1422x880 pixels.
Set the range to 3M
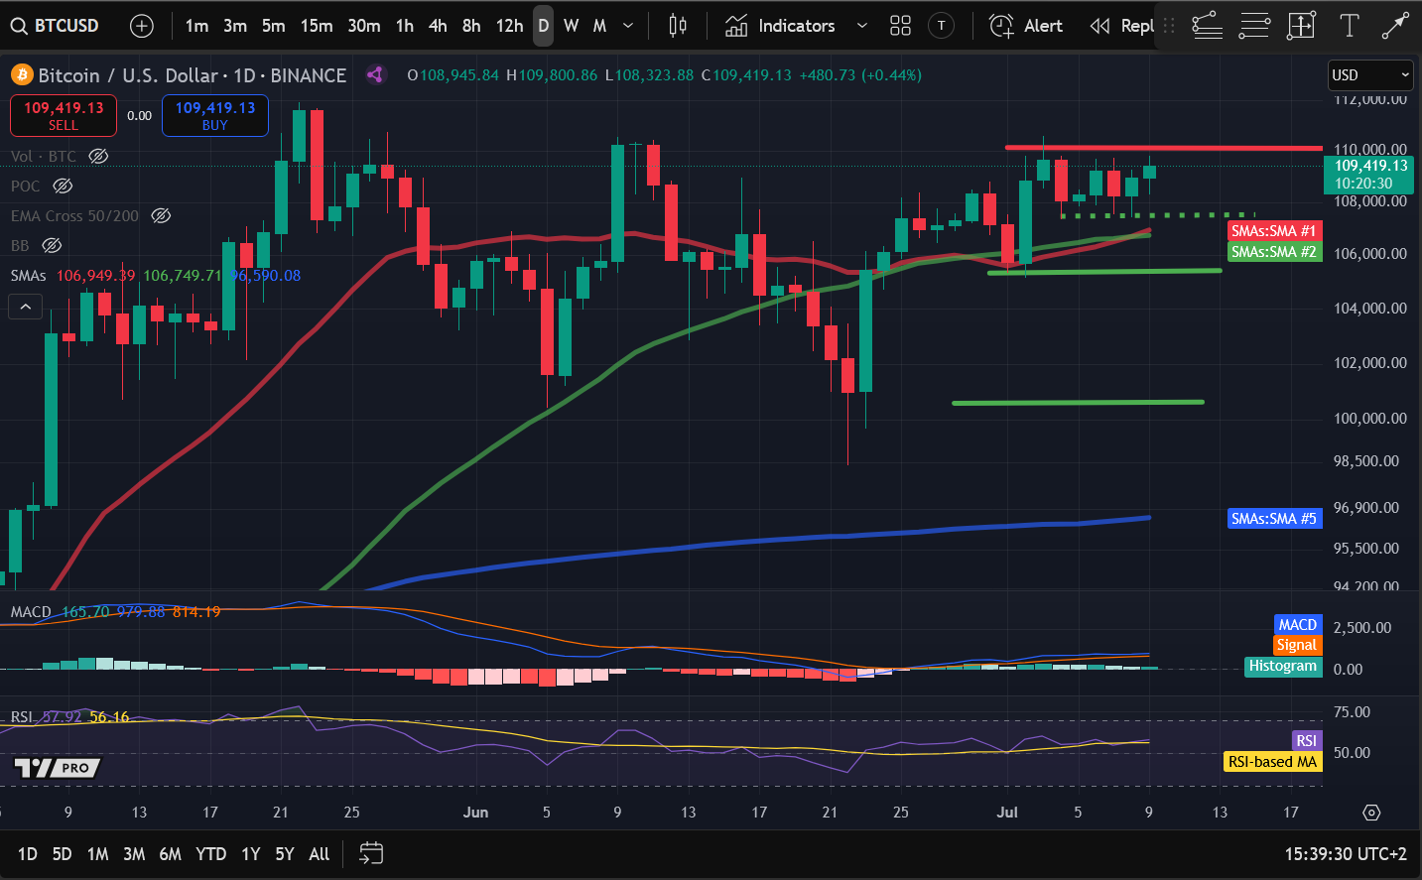pyautogui.click(x=134, y=854)
